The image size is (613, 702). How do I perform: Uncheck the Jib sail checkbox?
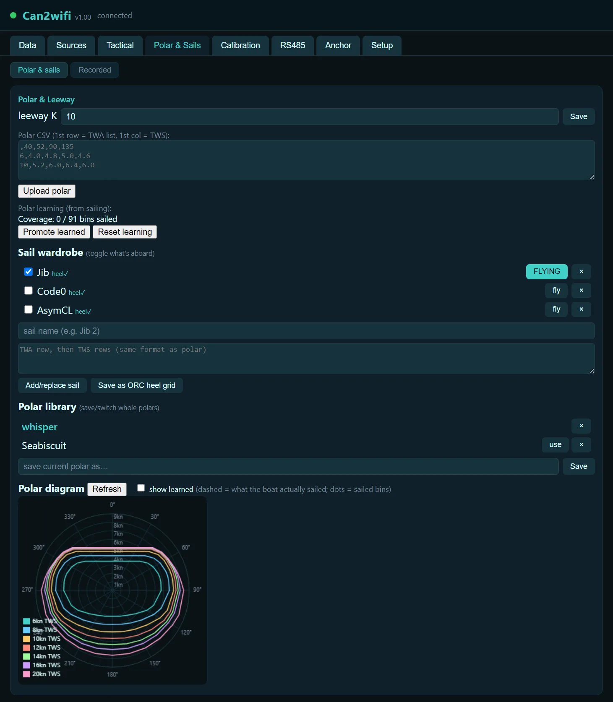pos(29,272)
